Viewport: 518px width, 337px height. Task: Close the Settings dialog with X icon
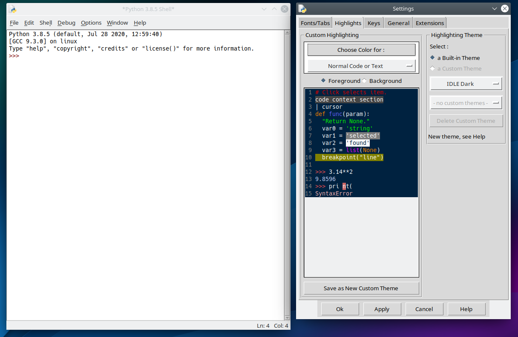(505, 8)
